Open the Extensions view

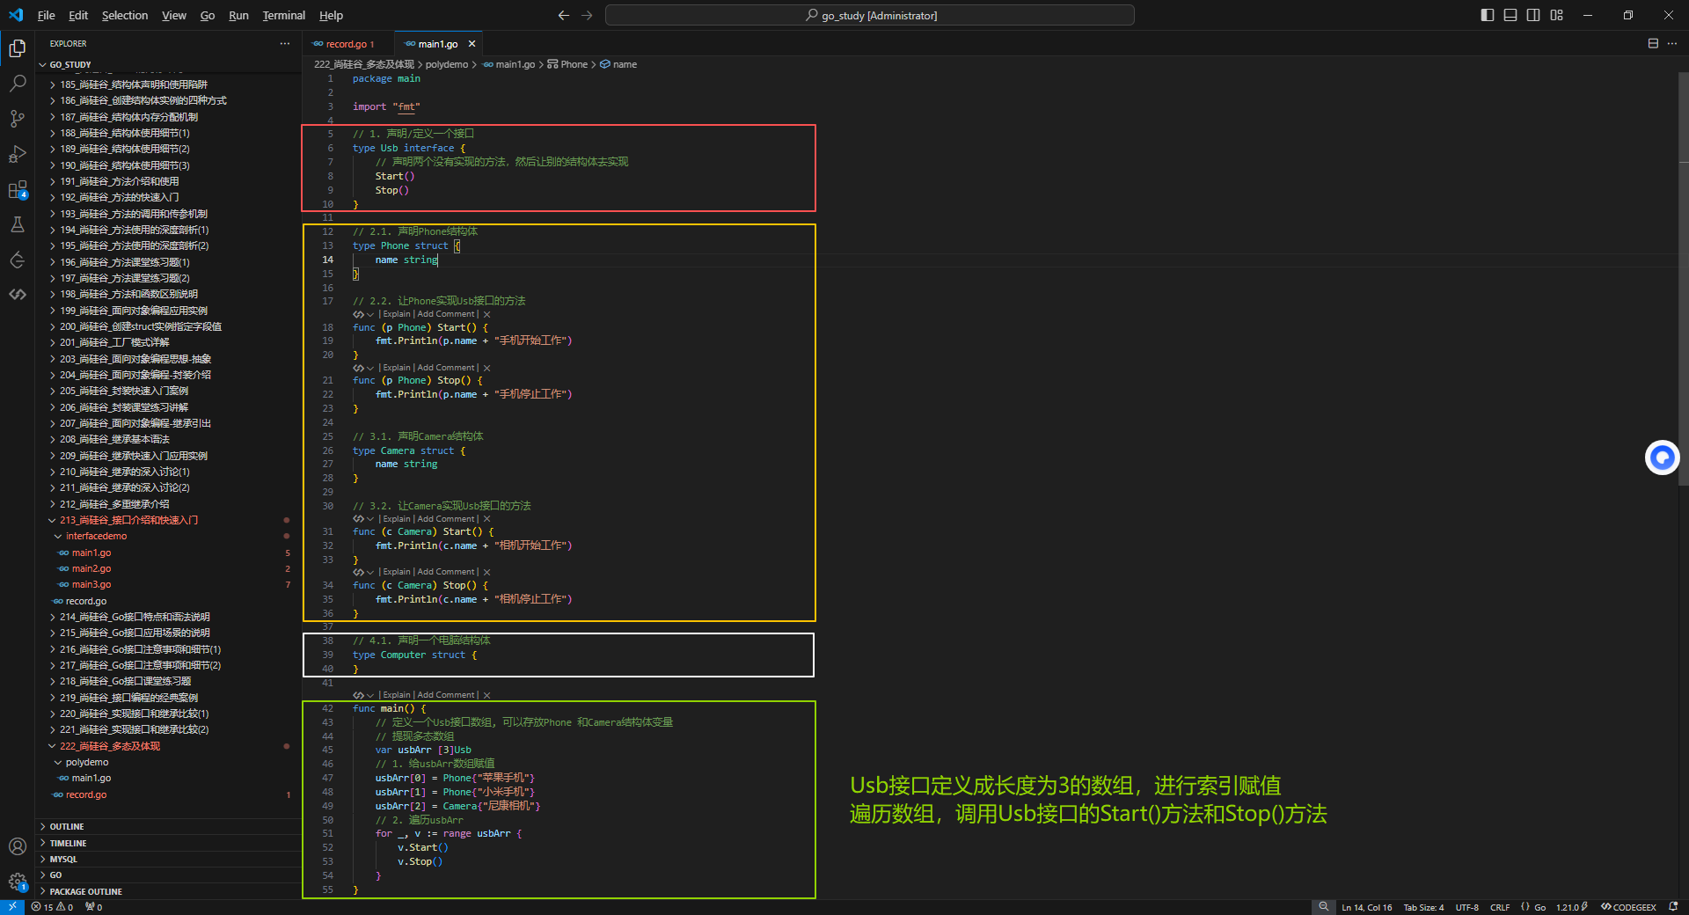[18, 190]
